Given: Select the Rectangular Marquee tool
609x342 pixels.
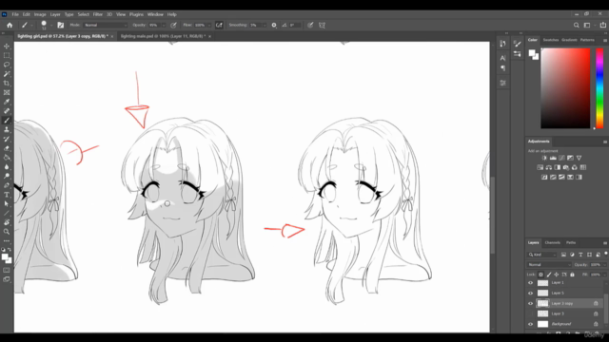Looking at the screenshot, I should click(7, 55).
